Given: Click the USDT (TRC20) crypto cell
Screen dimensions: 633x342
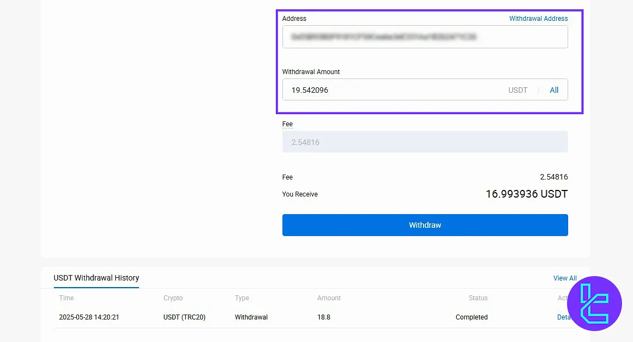Looking at the screenshot, I should pos(184,317).
